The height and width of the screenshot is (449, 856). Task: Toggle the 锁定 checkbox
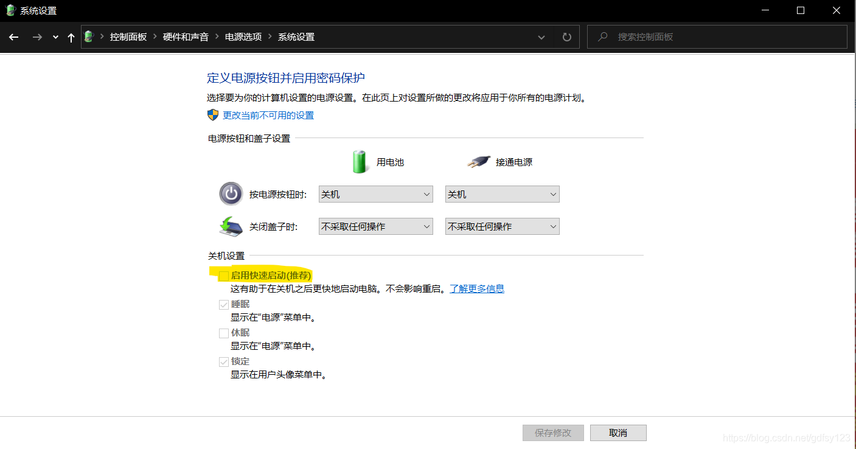pos(224,362)
